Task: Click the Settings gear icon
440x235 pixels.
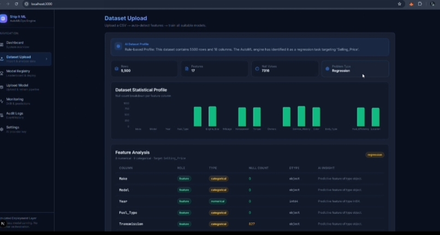Action: pos(2,129)
